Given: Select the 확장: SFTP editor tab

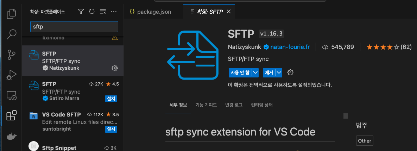Looking at the screenshot, I should coord(209,12).
